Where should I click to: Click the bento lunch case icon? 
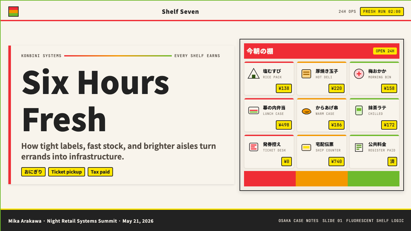click(254, 110)
